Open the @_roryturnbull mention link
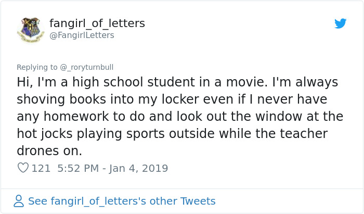The image size is (364, 214). tap(86, 67)
